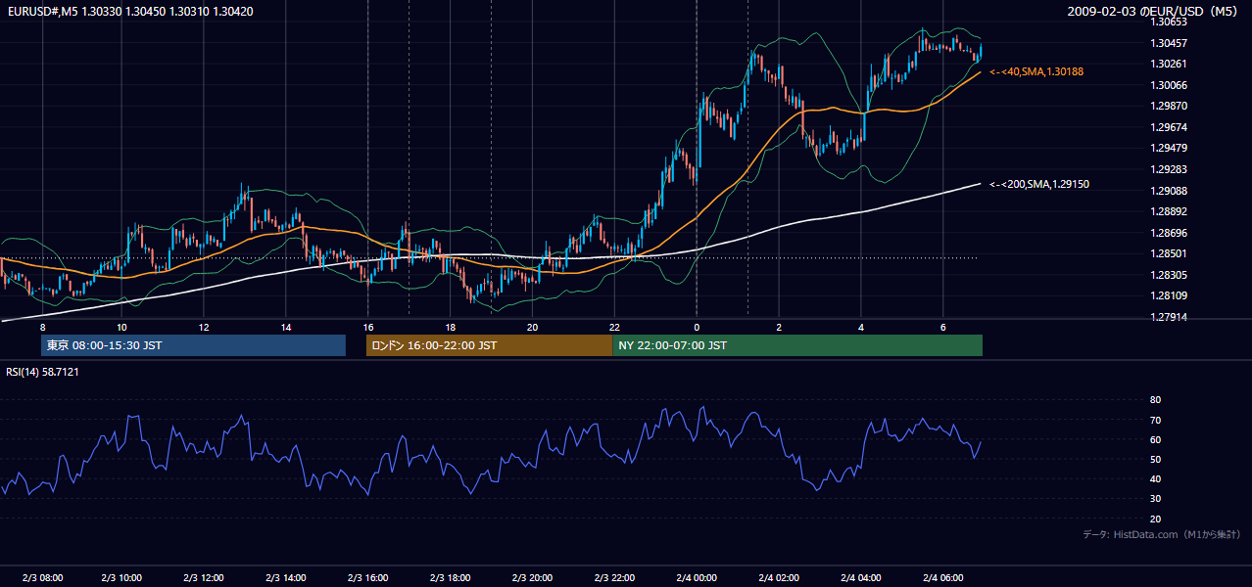Click the 2/3 20:00 date axis label

coord(532,578)
